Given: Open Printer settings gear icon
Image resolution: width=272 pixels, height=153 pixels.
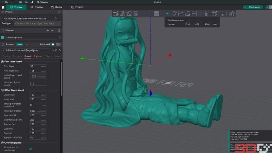Looking at the screenshot, I should 59,12.
